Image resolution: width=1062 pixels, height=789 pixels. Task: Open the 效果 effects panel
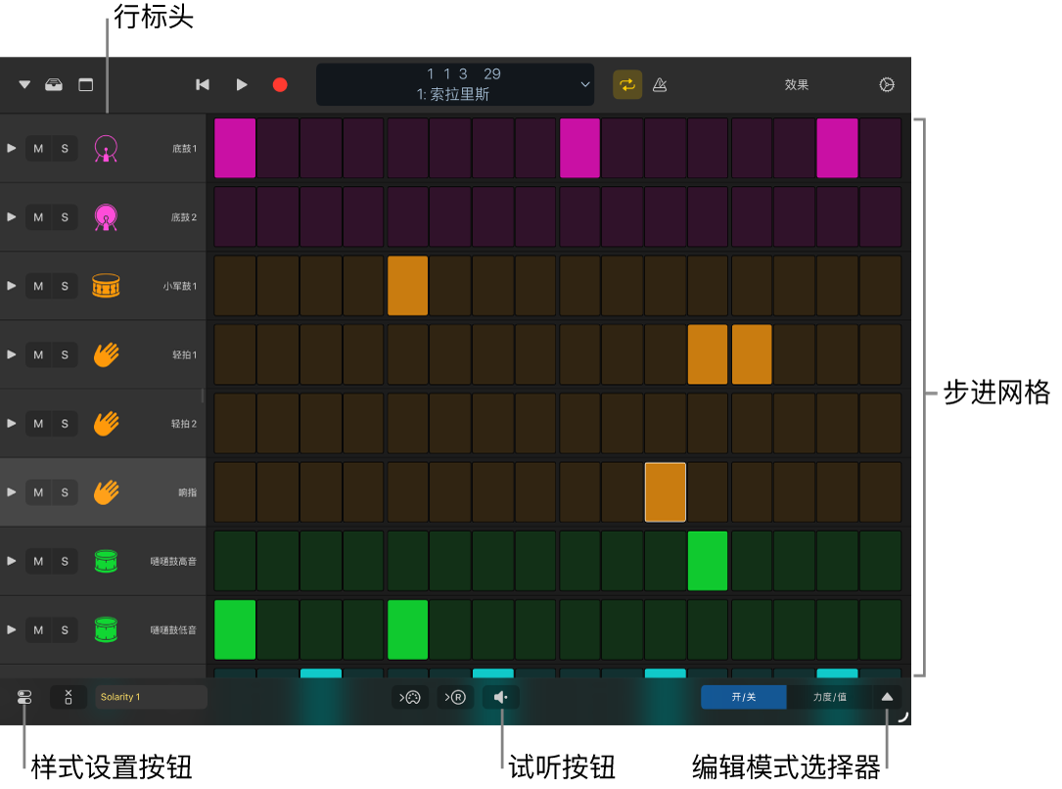[797, 85]
